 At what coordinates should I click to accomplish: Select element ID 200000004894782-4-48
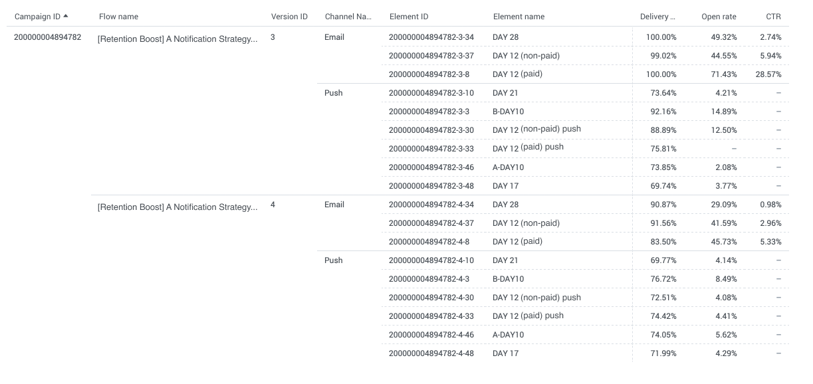[431, 353]
